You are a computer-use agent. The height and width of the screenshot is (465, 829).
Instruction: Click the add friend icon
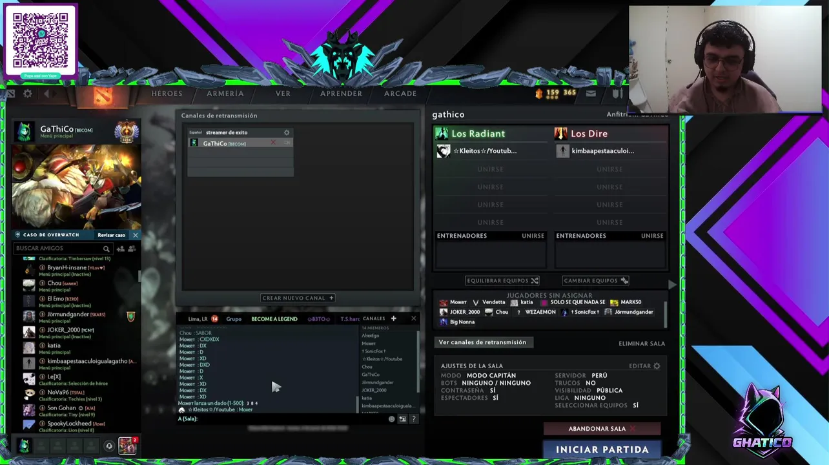[120, 249]
